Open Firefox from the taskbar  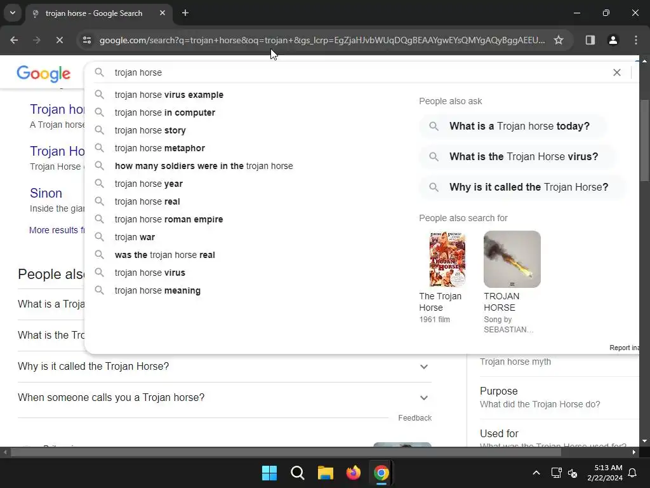(354, 473)
